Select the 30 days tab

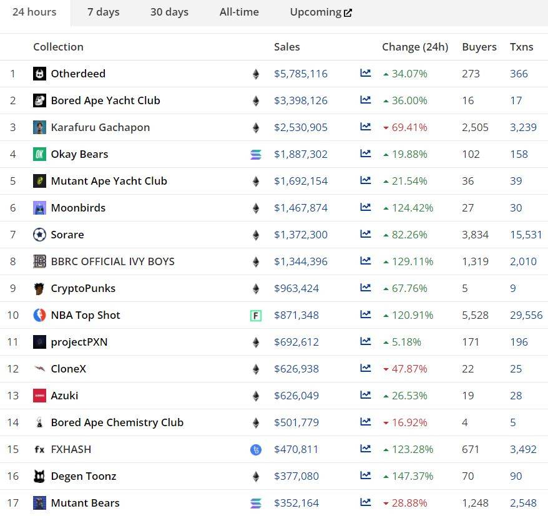coord(169,12)
